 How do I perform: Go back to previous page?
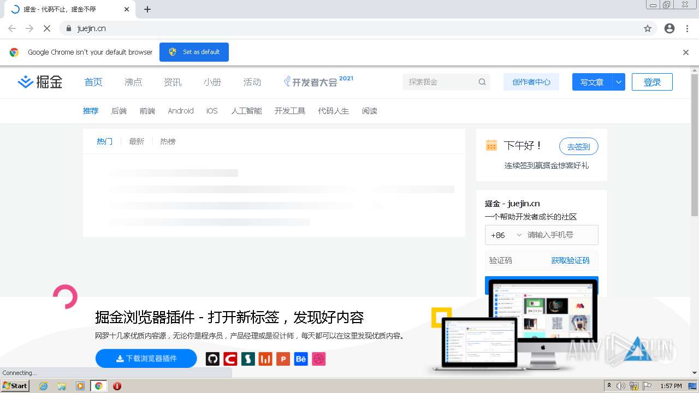[x=12, y=28]
